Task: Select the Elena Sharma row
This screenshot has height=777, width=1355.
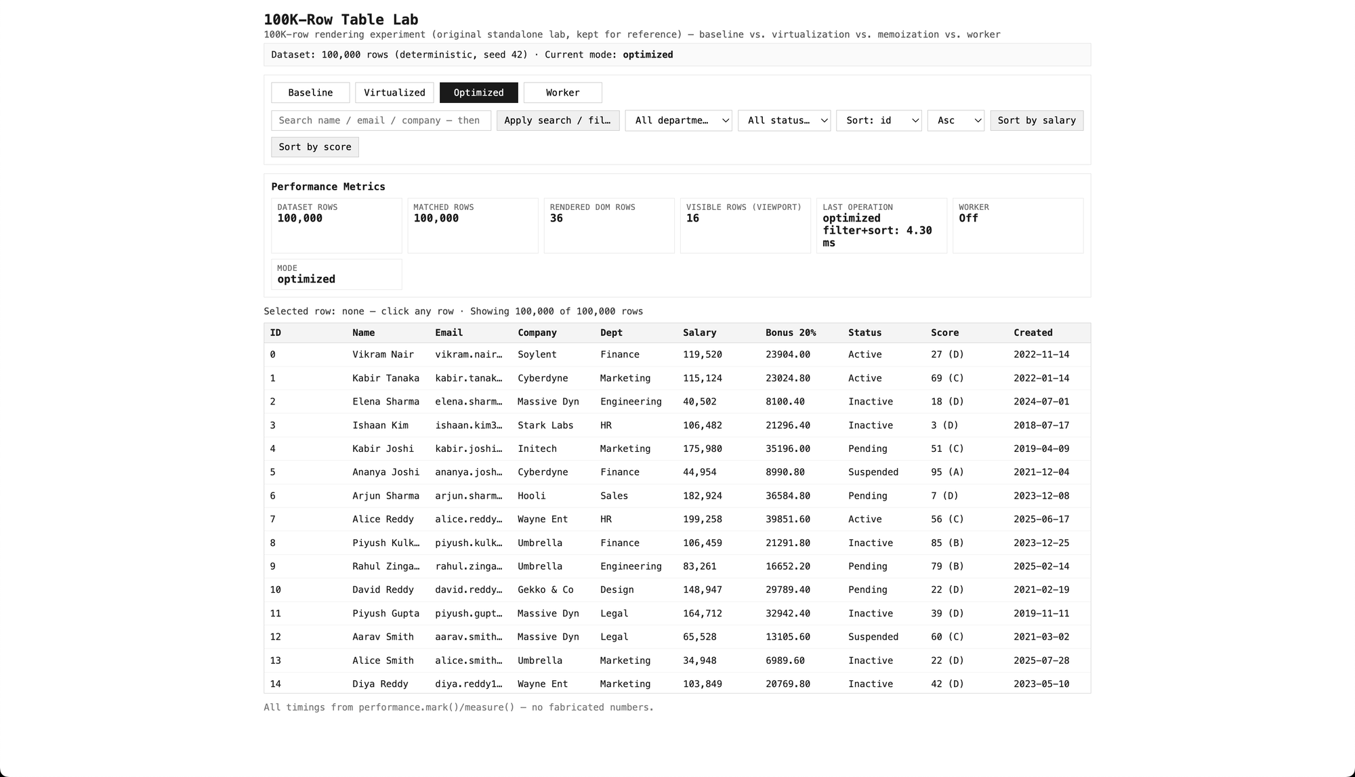Action: point(677,402)
